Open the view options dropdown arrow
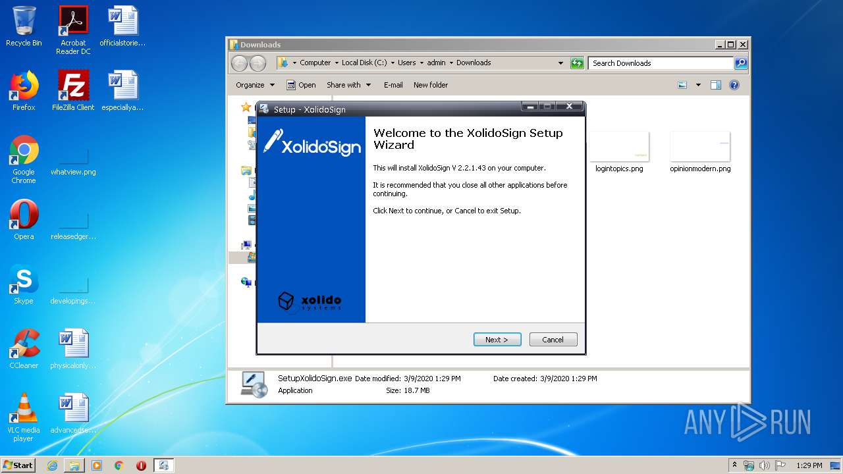The image size is (843, 474). click(x=698, y=85)
